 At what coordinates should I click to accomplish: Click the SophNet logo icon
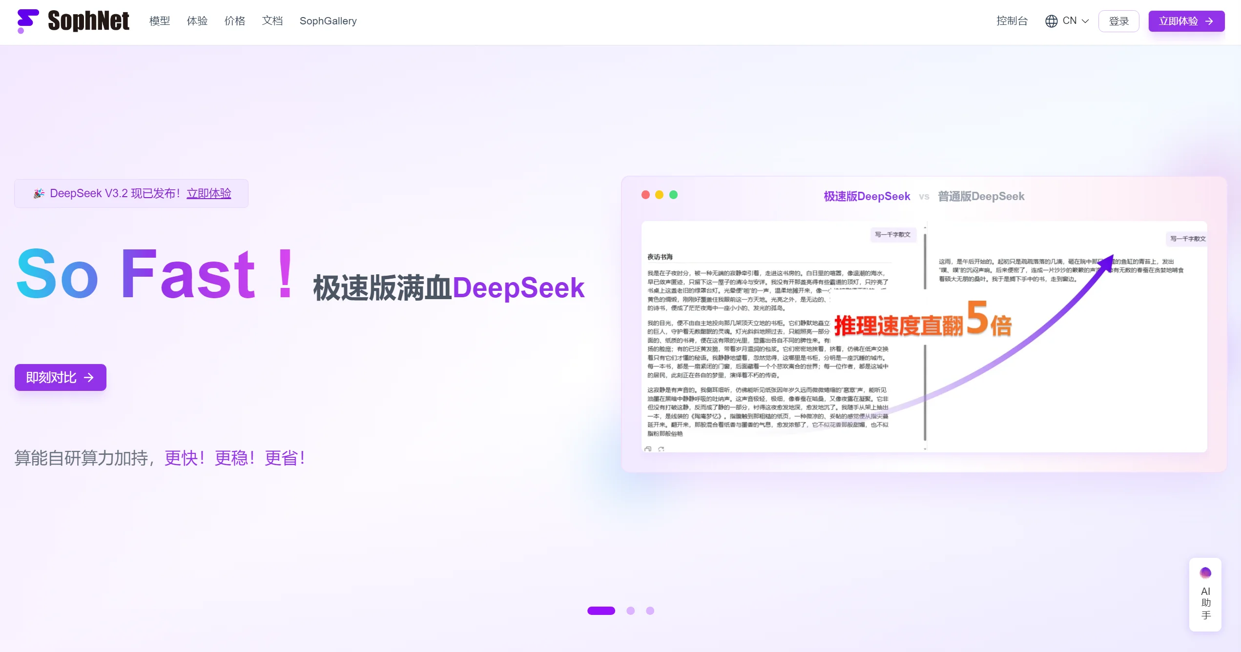point(27,21)
